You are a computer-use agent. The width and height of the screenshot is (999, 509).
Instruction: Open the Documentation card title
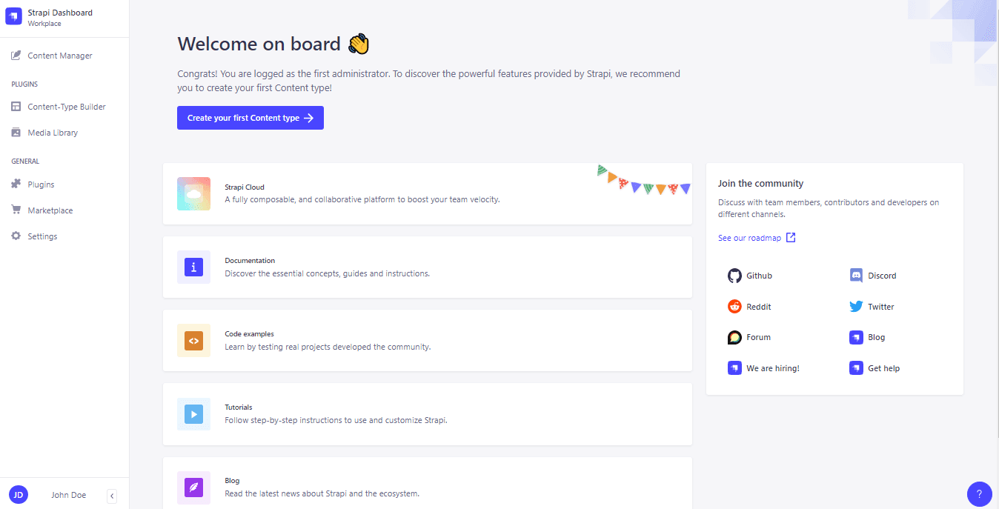[250, 261]
